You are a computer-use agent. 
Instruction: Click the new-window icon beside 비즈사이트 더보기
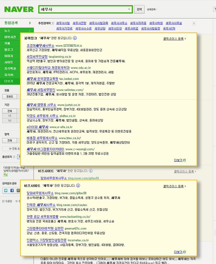click(185, 252)
